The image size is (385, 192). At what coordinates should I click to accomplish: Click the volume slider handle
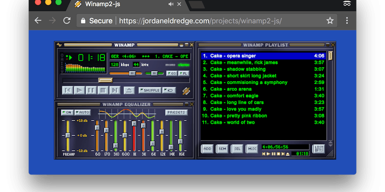click(132, 73)
